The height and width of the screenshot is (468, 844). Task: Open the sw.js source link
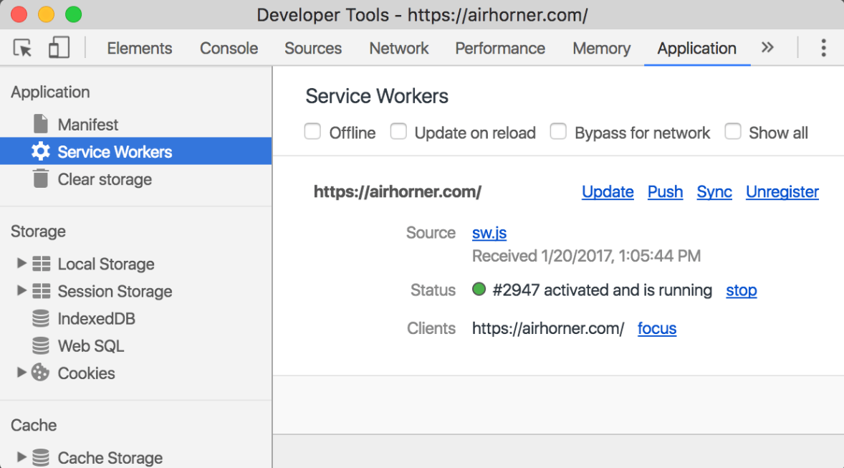coord(489,233)
